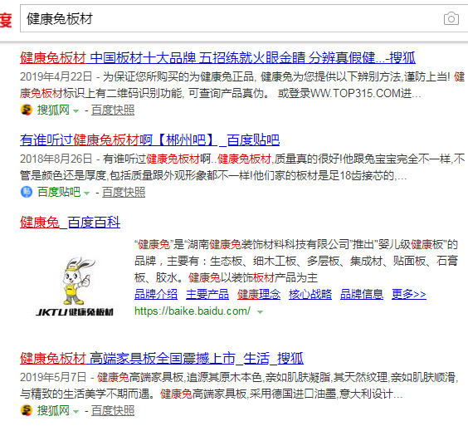This screenshot has width=468, height=426.
Task: Expand dropdown arrow beside first 搜狐网
Action: pos(76,111)
